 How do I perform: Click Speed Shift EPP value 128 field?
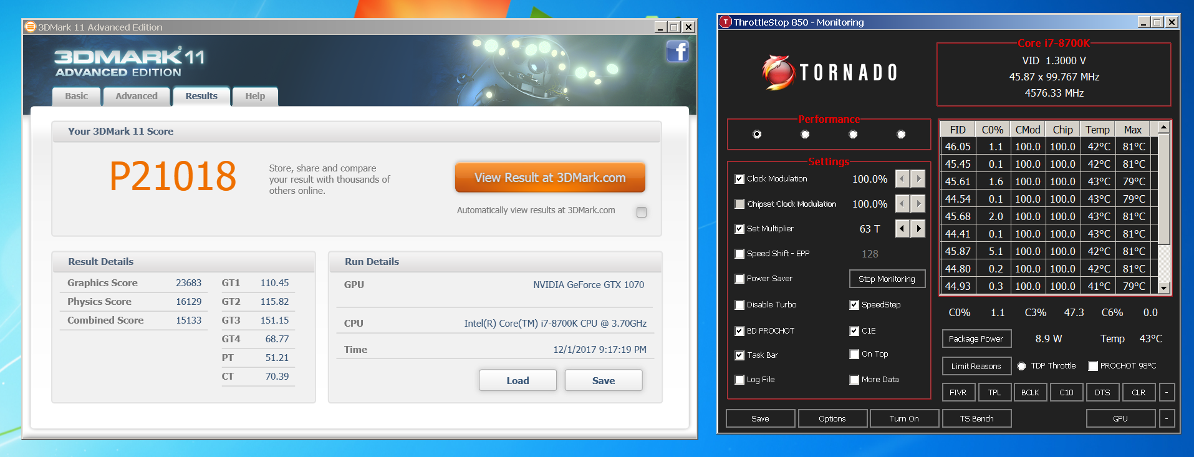[x=870, y=254]
